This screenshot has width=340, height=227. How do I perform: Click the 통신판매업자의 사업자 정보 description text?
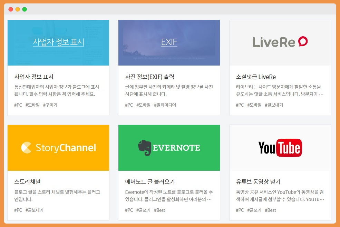pos(57,90)
